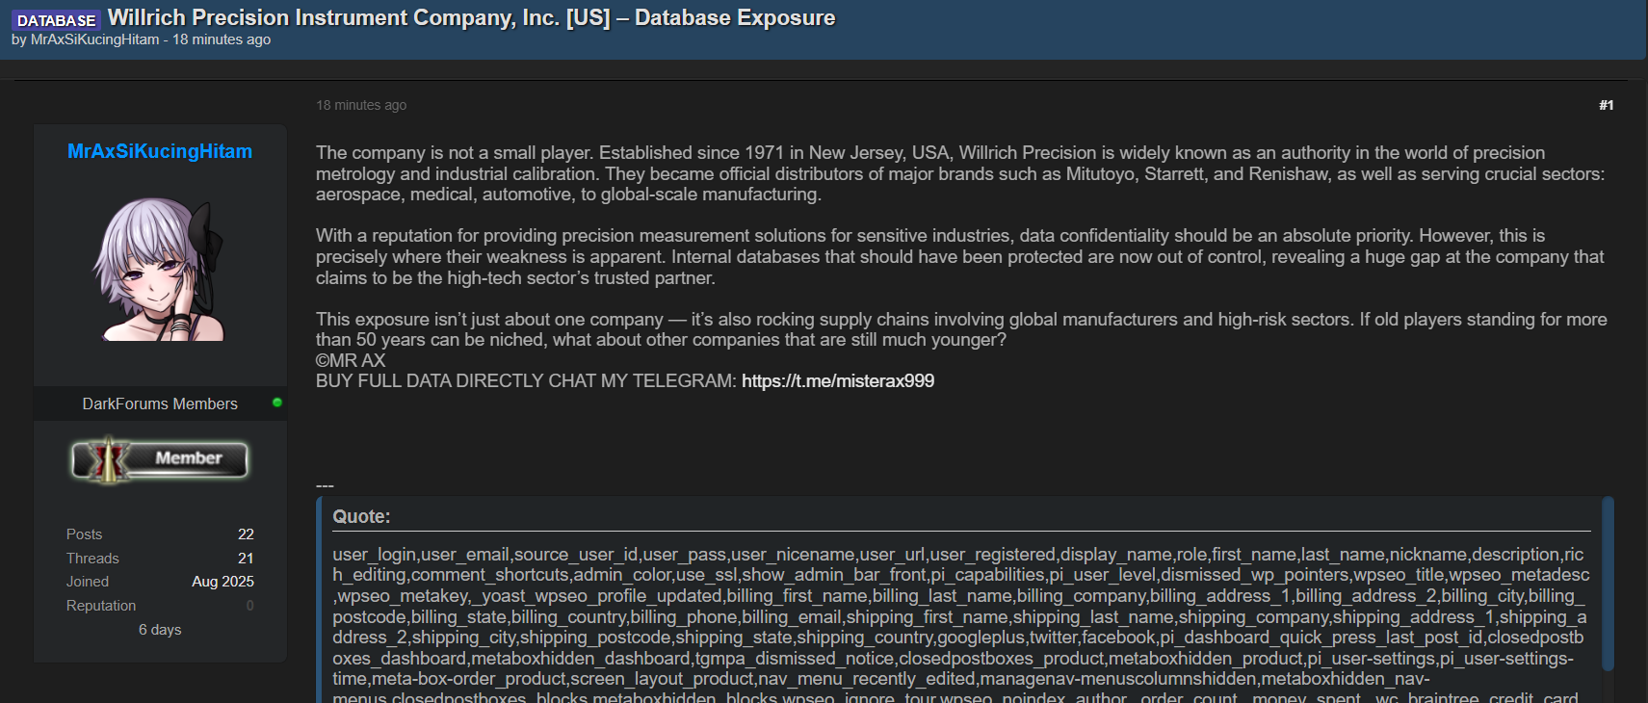Viewport: 1648px width, 703px height.
Task: Click the Member rank badge
Action: click(160, 459)
